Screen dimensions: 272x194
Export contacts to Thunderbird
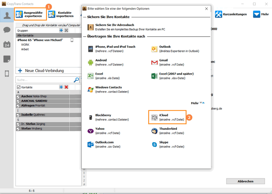tap(168, 131)
